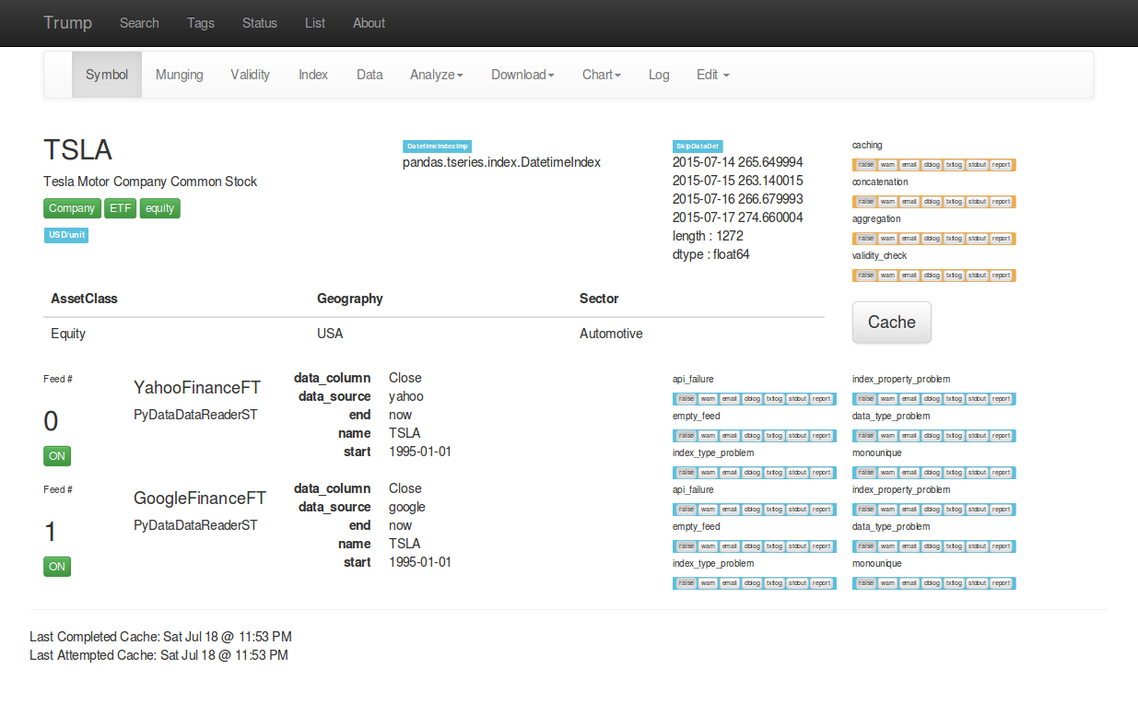Open the About page
Image resolution: width=1138 pixels, height=728 pixels.
coord(369,23)
